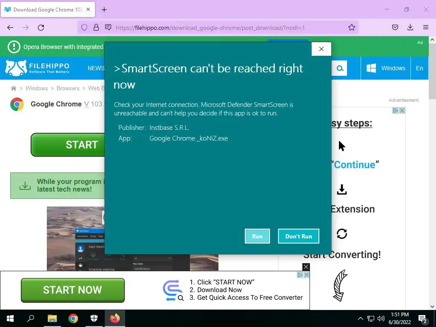The width and height of the screenshot is (436, 327).
Task: Click the Google Chrome logo icon
Action: (17, 104)
